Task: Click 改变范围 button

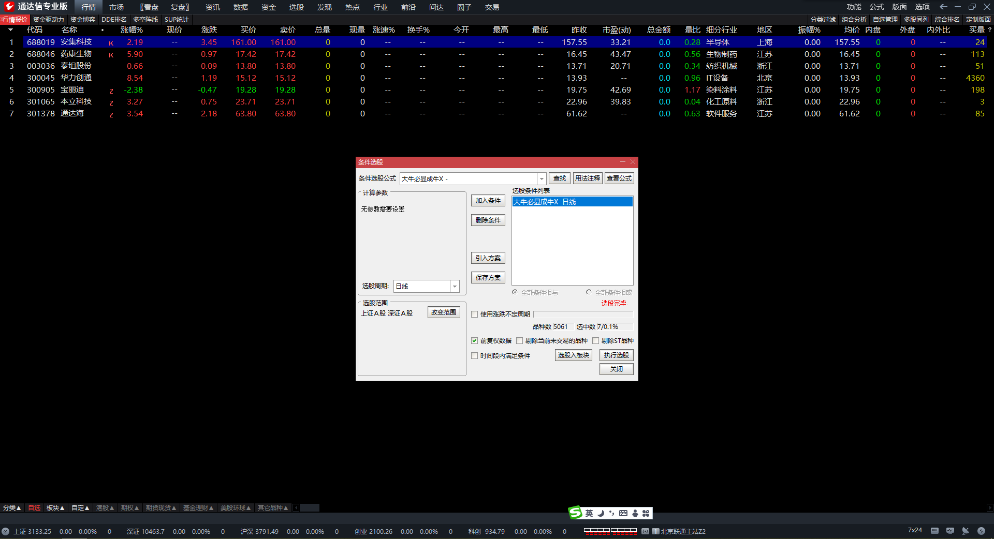Action: coord(444,312)
